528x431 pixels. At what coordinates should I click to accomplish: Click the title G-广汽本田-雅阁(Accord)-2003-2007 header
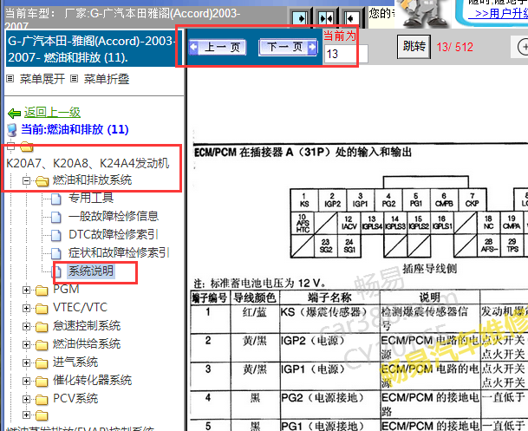(94, 49)
